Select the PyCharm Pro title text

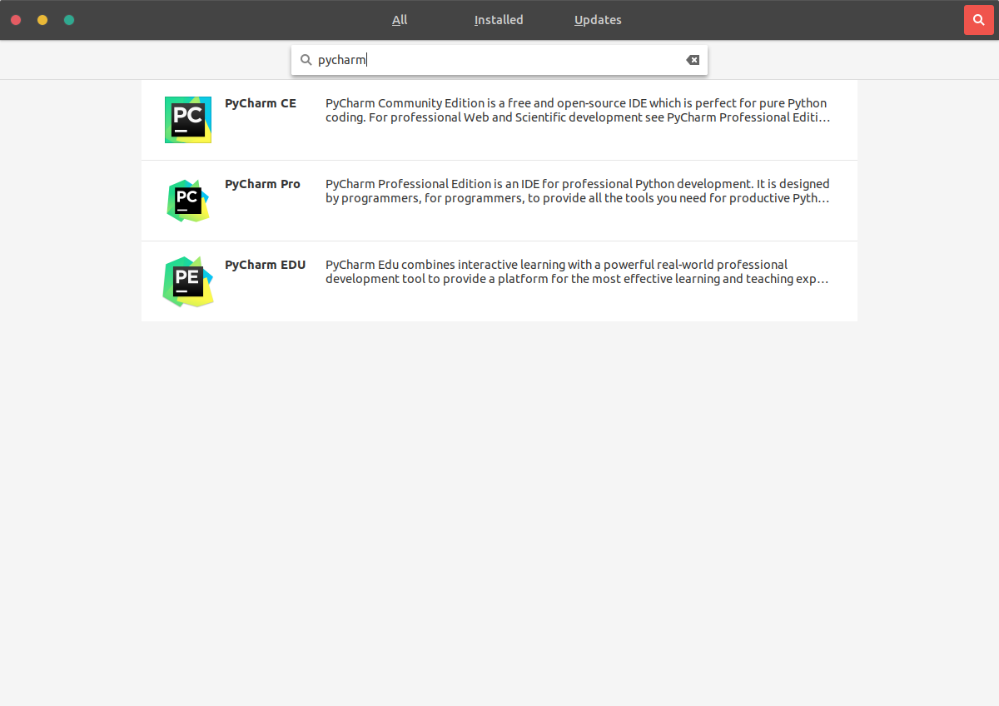262,184
